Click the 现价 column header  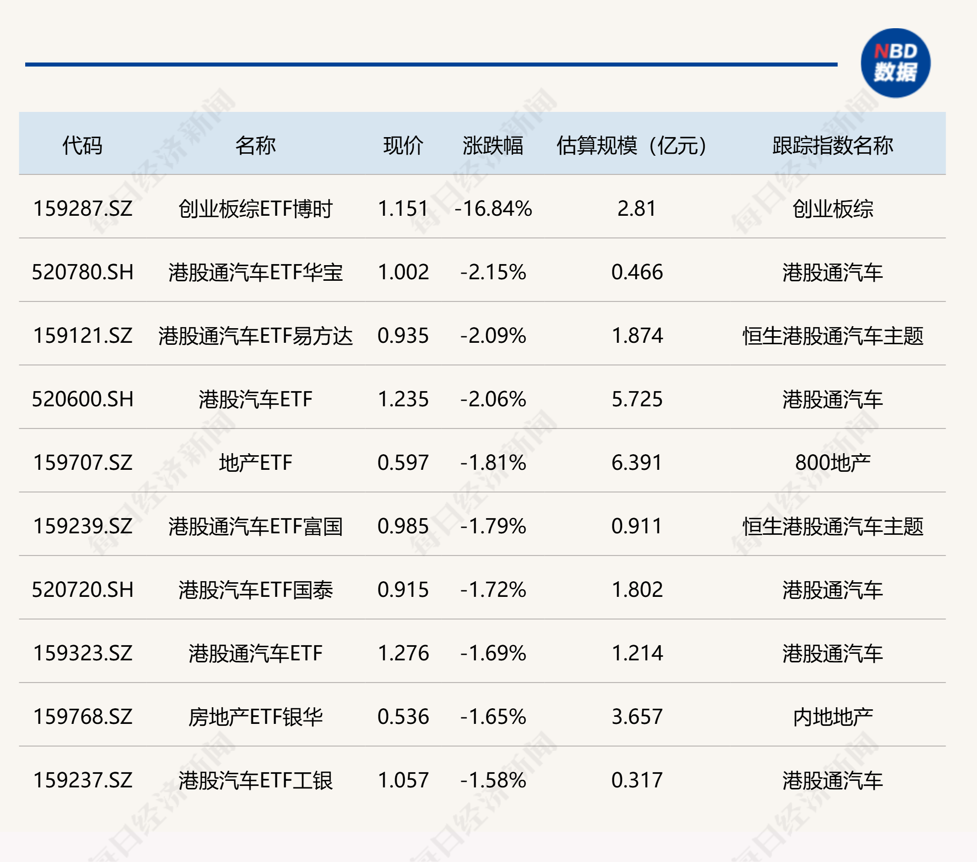point(403,145)
